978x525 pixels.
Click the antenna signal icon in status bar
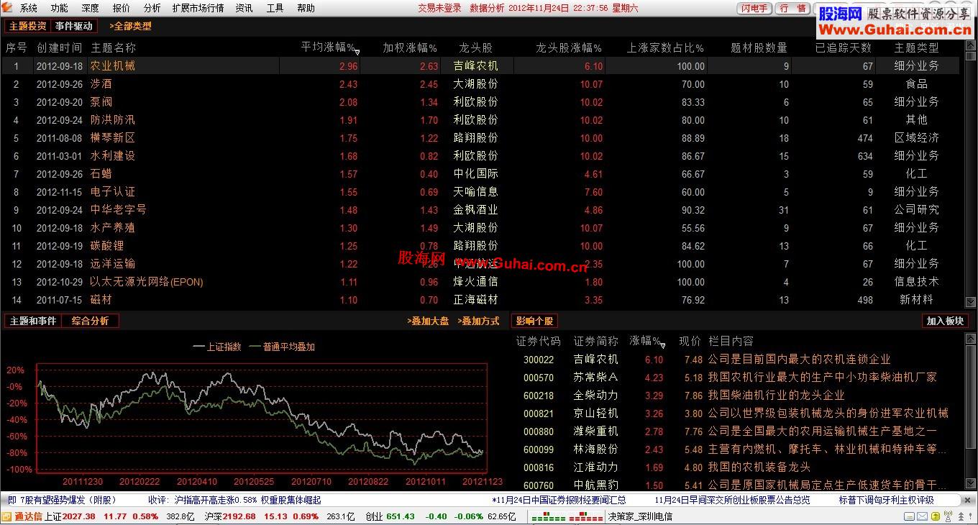(x=949, y=516)
